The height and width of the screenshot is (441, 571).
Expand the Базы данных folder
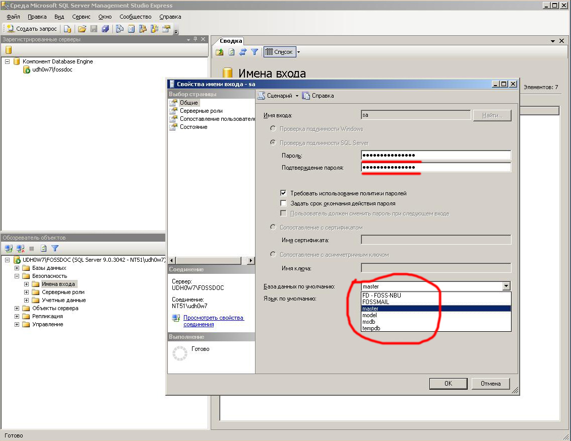pyautogui.click(x=17, y=268)
